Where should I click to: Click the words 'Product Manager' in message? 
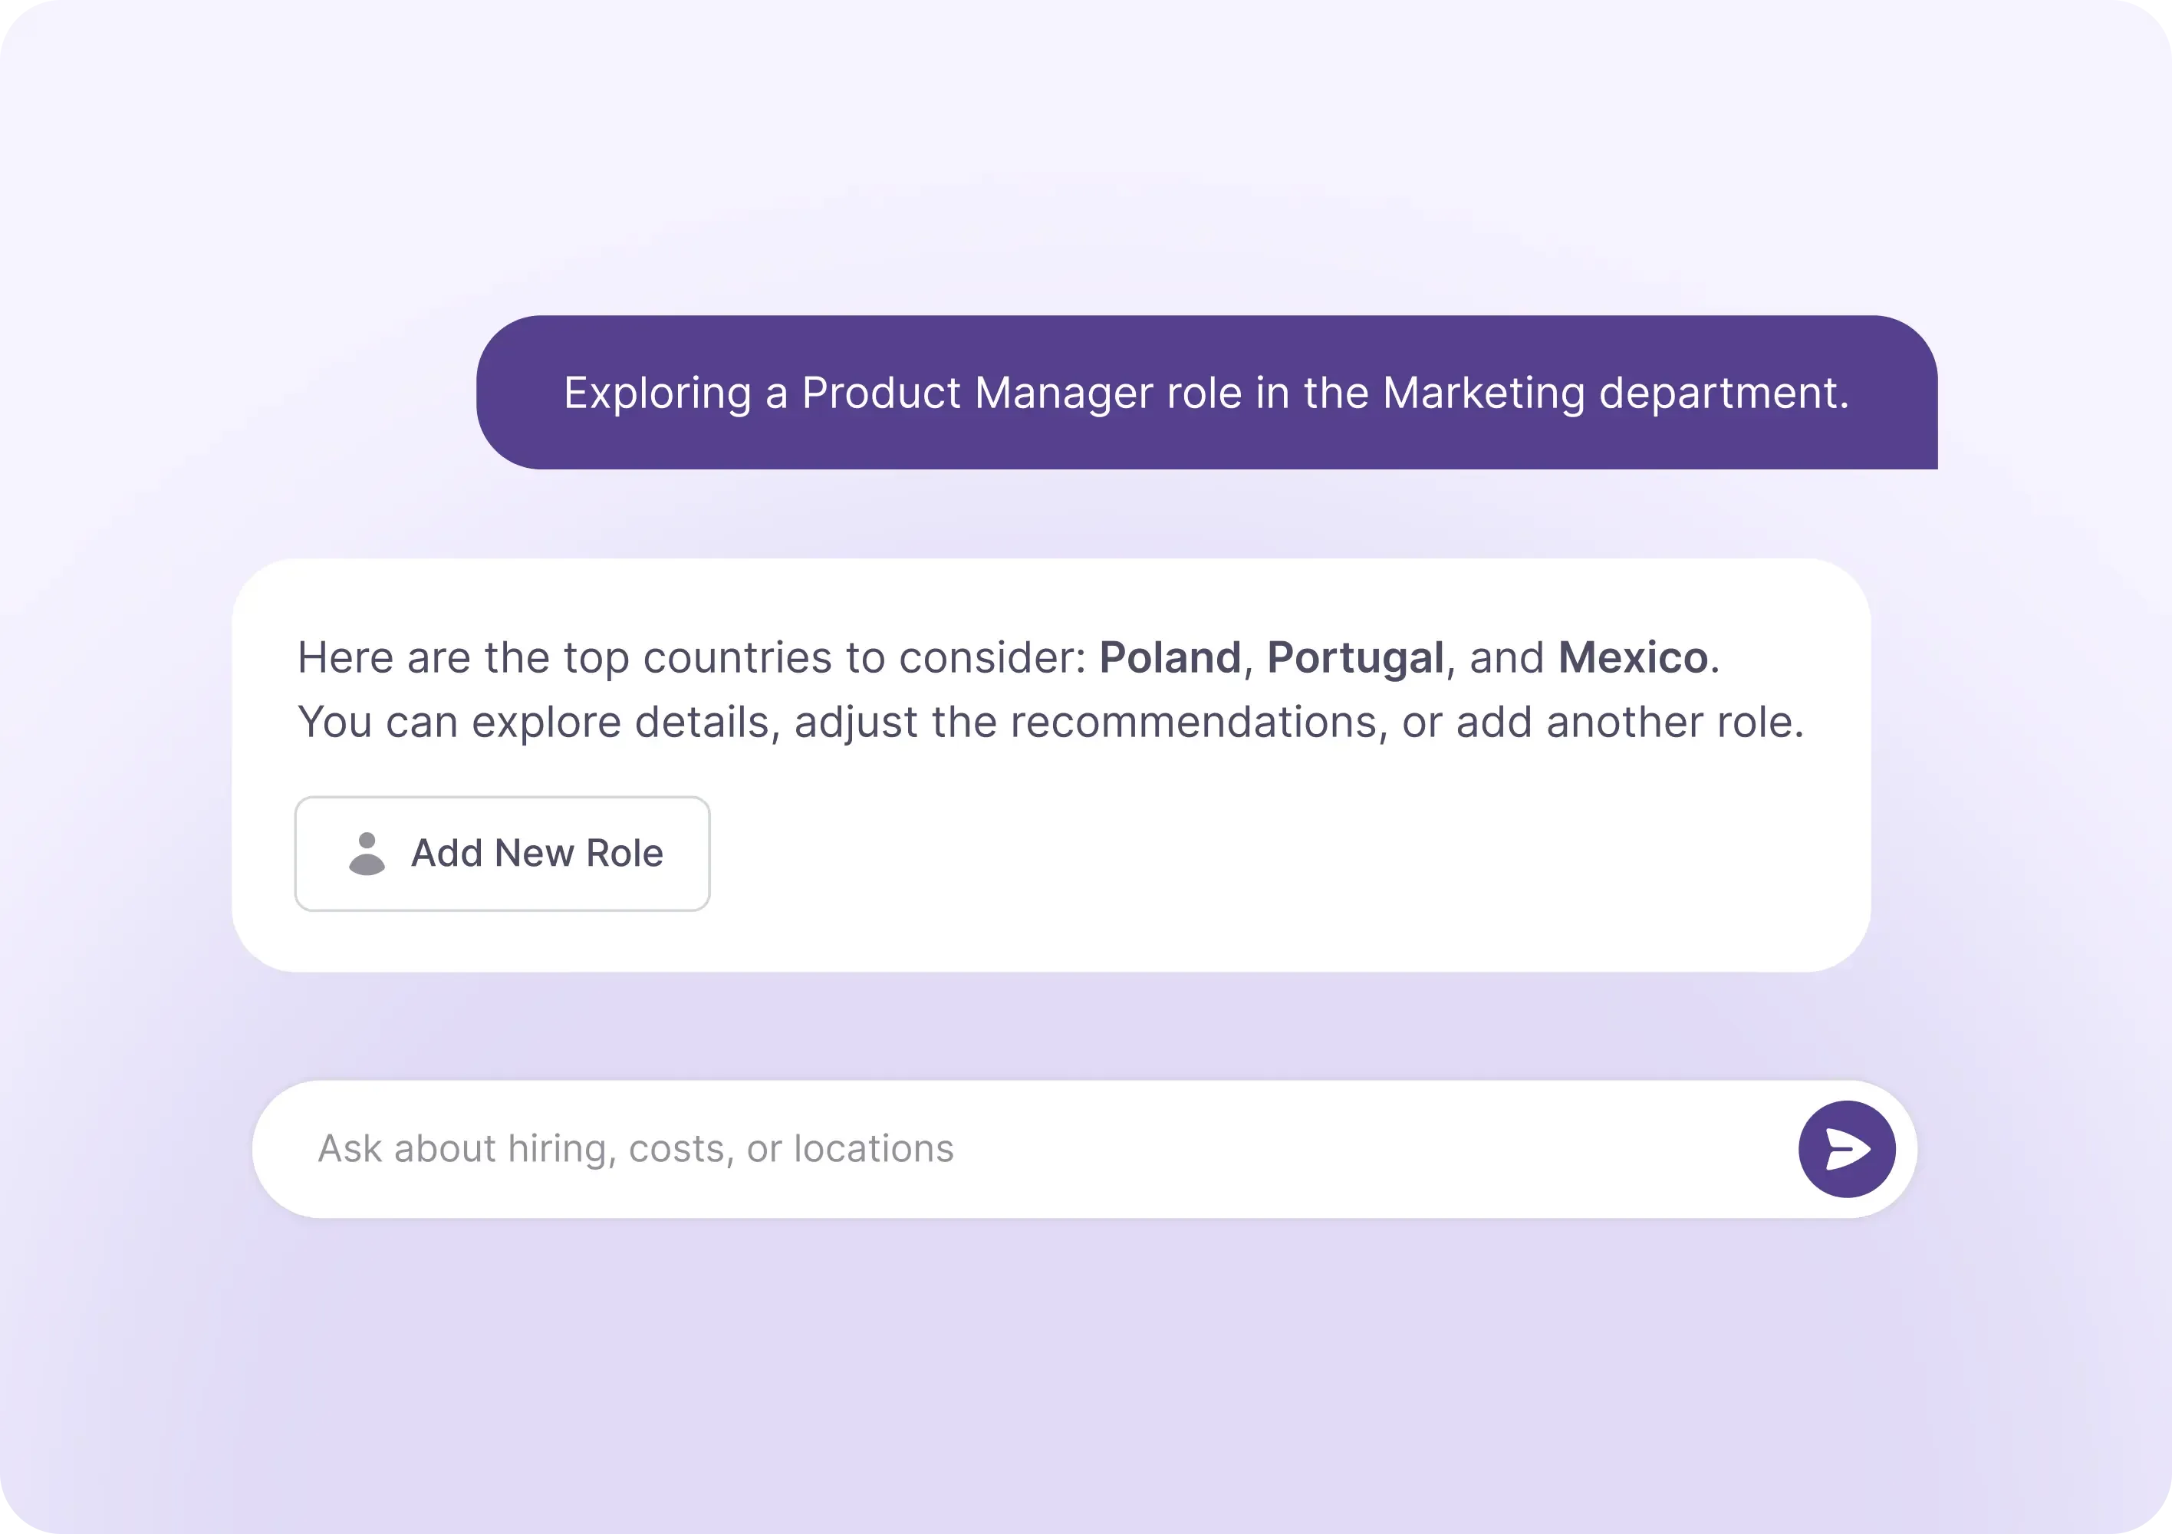click(976, 393)
